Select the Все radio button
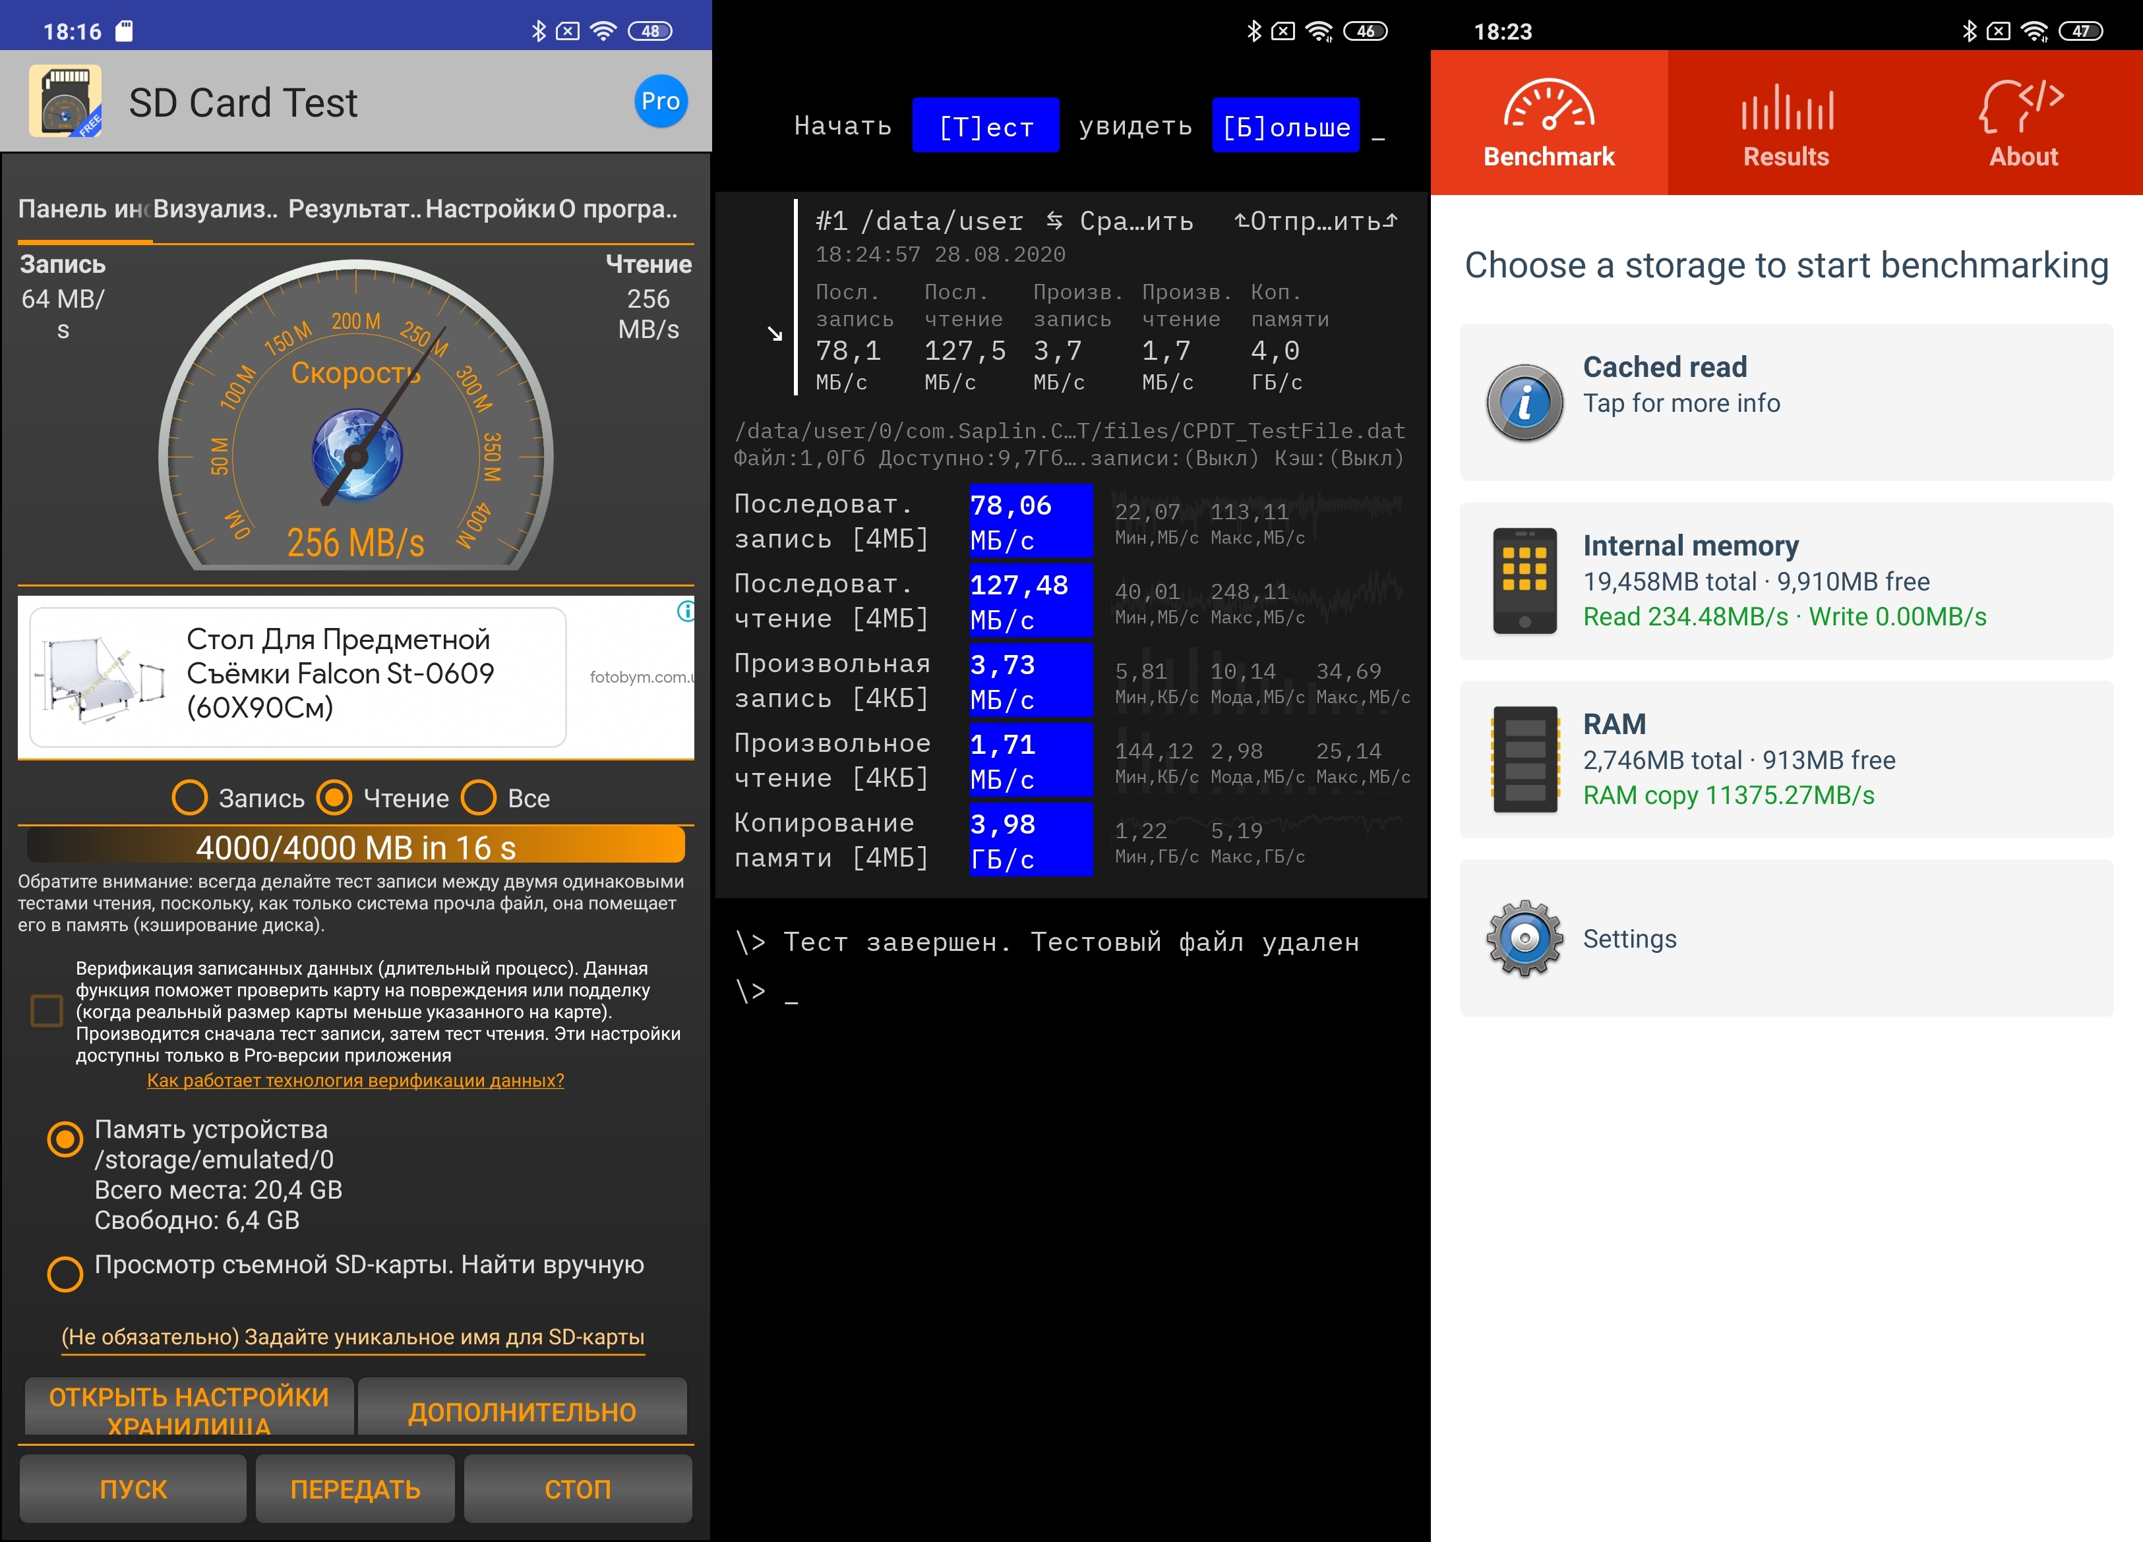The height and width of the screenshot is (1542, 2143). click(x=478, y=798)
